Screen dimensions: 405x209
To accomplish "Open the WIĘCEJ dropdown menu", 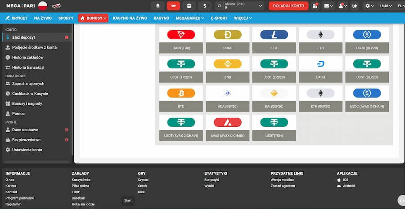I will [243, 18].
